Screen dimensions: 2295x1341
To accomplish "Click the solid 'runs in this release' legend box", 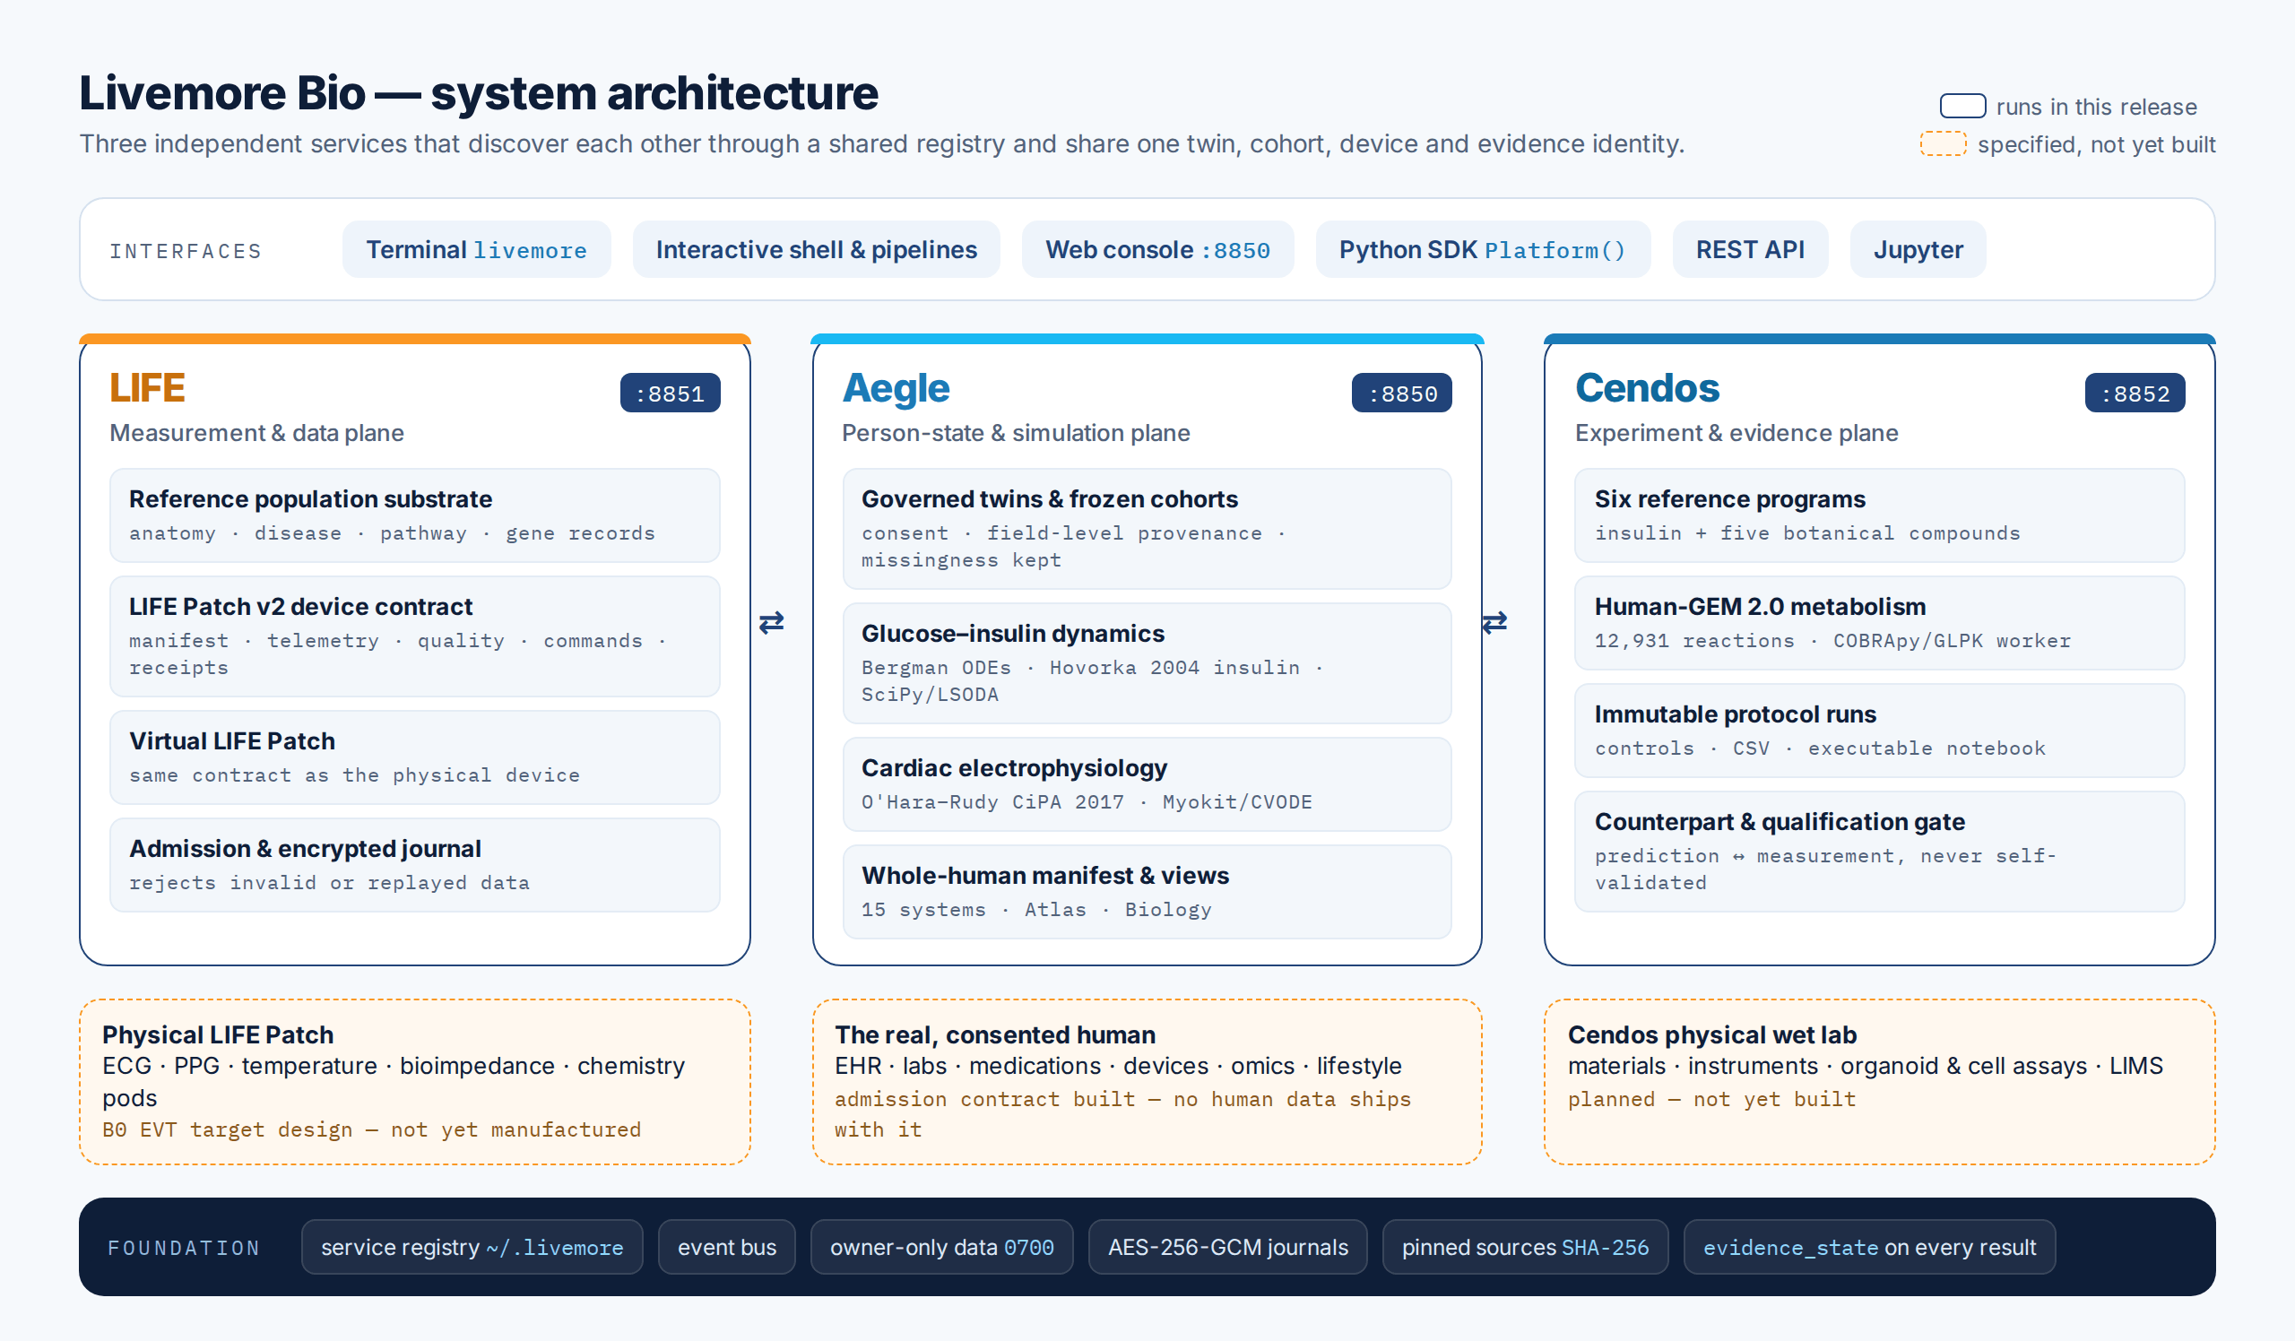I will pyautogui.click(x=1962, y=107).
